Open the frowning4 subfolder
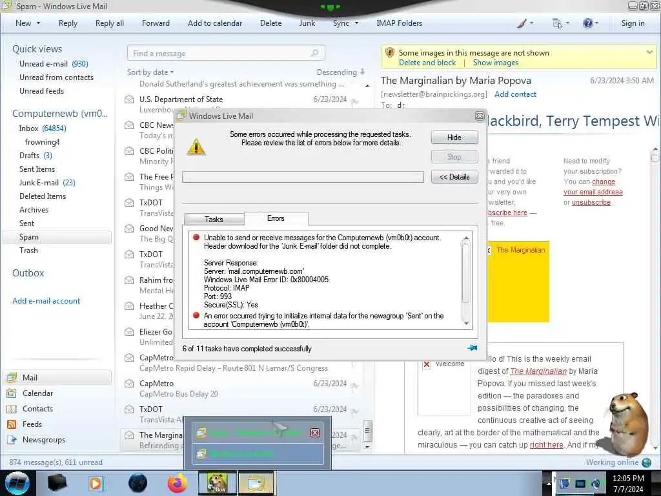Screen dimensions: 661x496 [x=42, y=141]
